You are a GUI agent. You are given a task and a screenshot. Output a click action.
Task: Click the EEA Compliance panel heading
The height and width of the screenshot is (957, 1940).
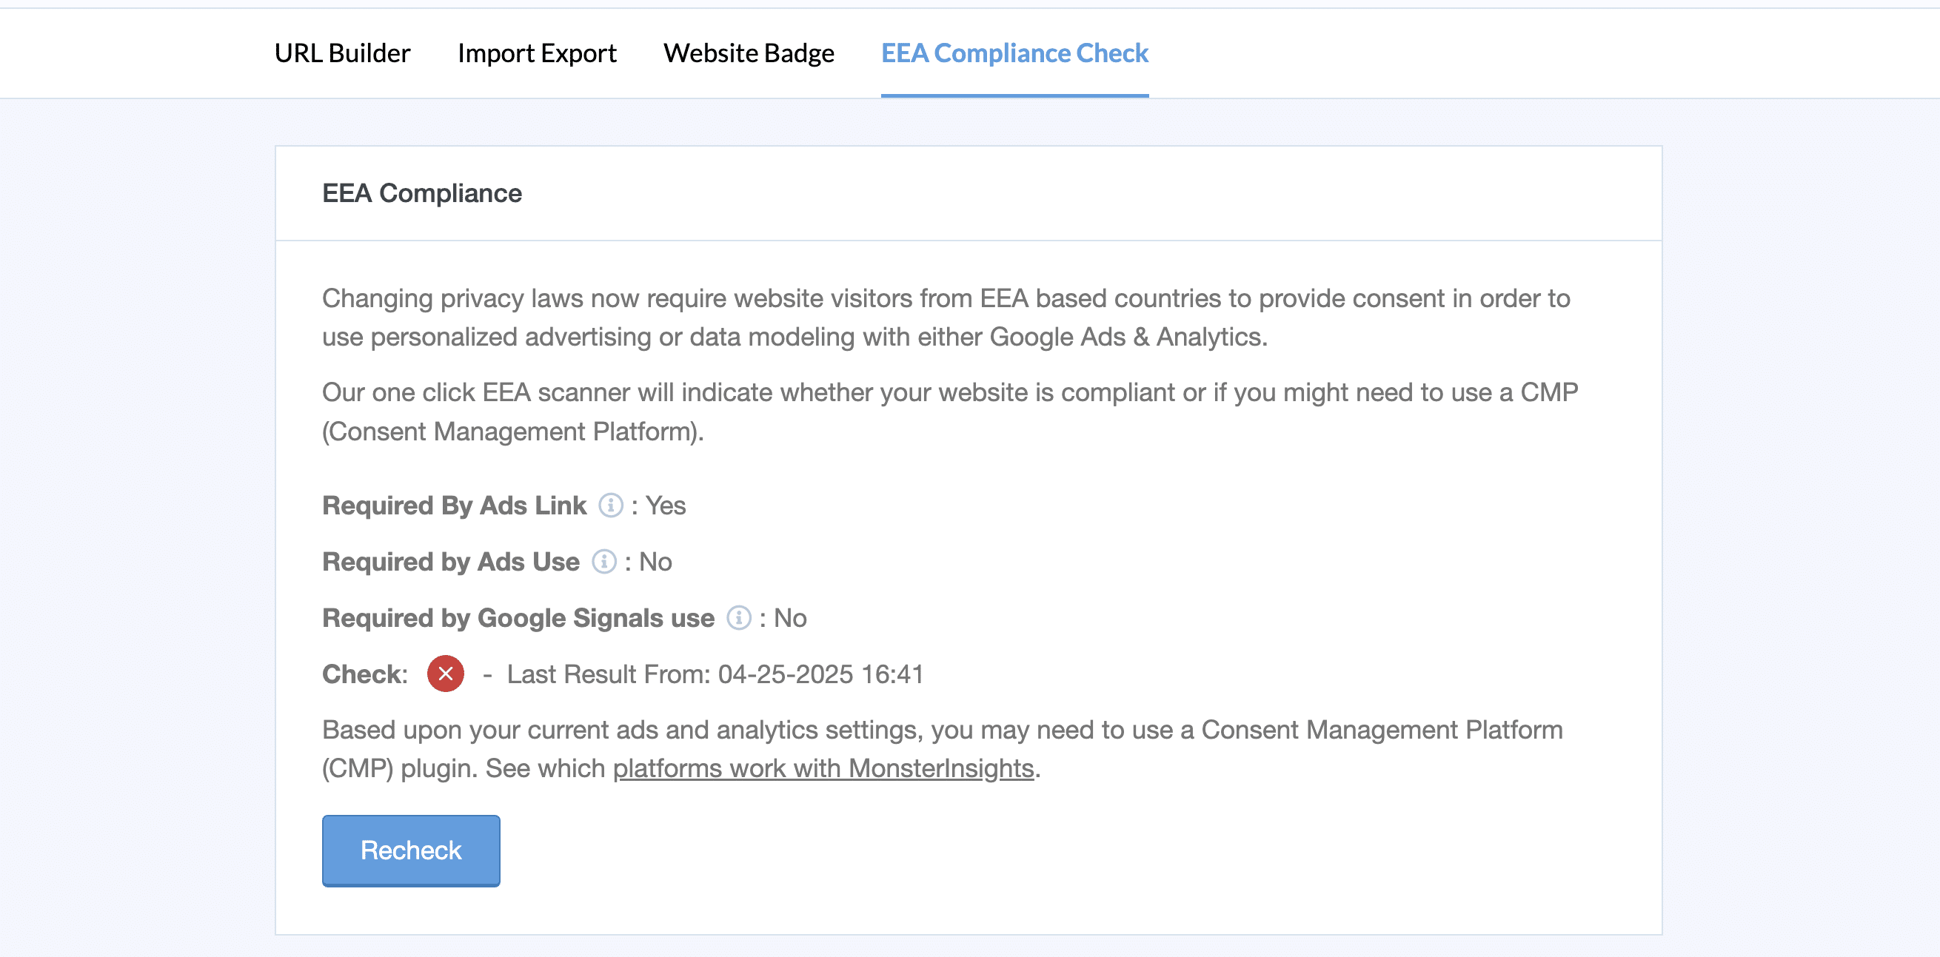422,193
